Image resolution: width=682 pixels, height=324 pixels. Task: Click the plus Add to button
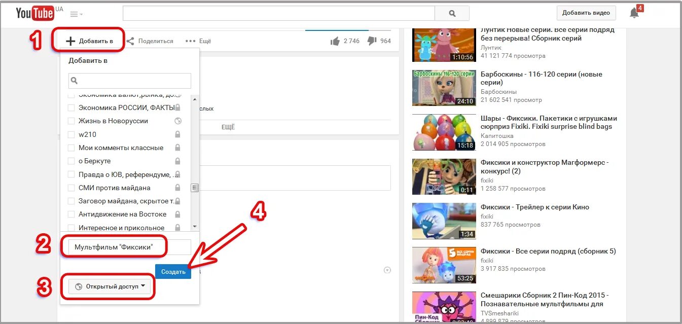tap(89, 41)
